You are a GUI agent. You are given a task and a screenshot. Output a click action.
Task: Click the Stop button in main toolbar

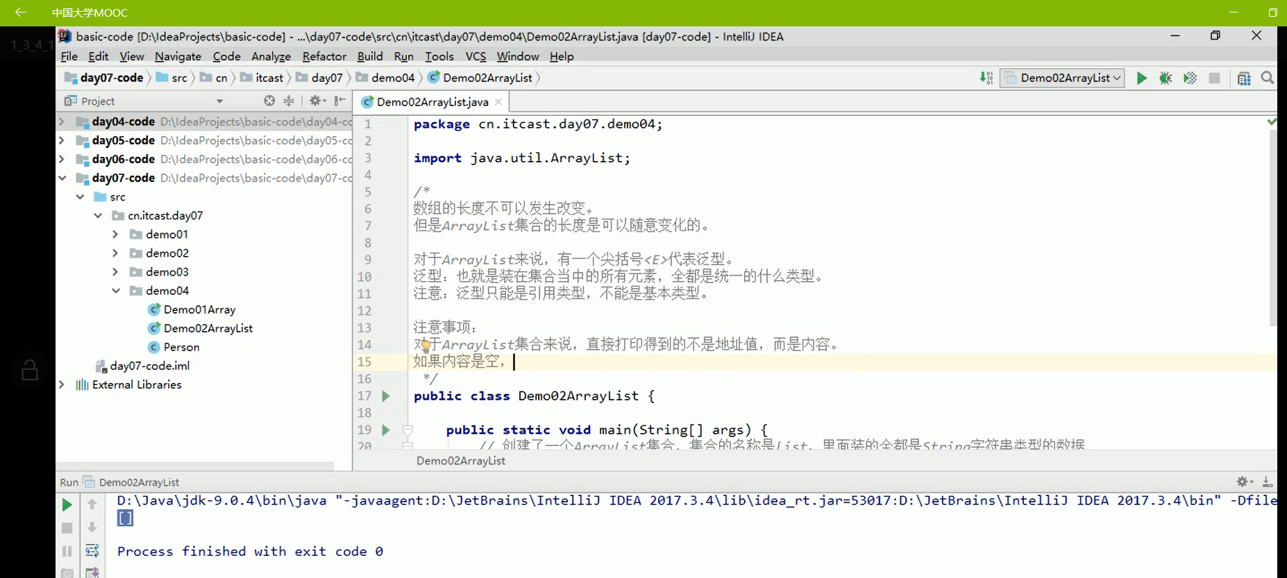click(x=1214, y=78)
